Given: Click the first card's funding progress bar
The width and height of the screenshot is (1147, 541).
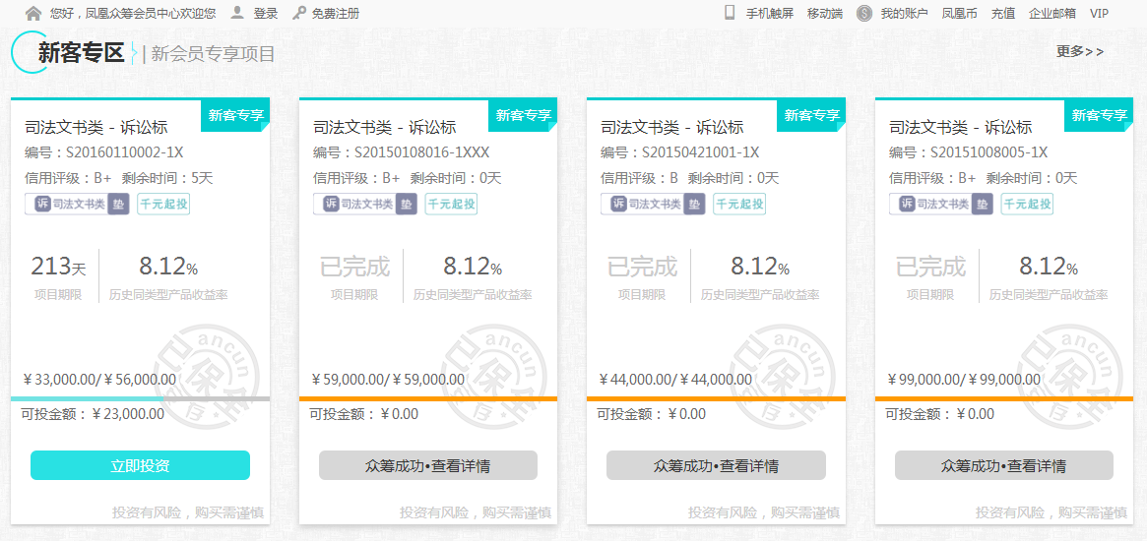Looking at the screenshot, I should (140, 398).
